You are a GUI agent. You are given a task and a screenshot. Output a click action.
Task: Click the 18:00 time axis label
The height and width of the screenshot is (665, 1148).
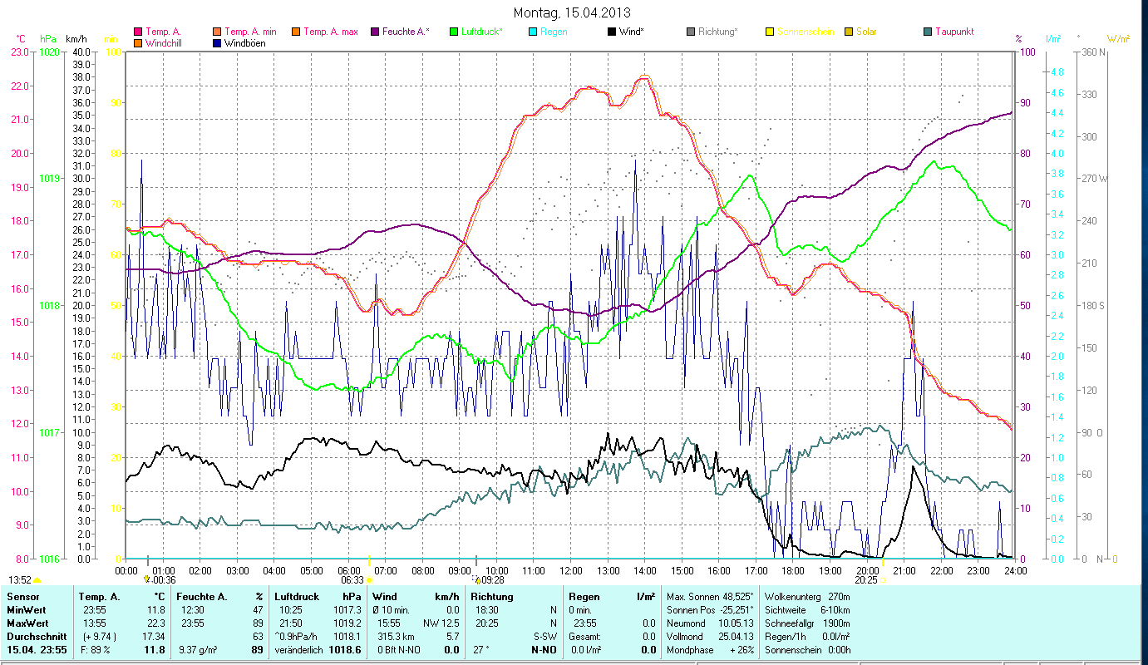click(x=793, y=570)
